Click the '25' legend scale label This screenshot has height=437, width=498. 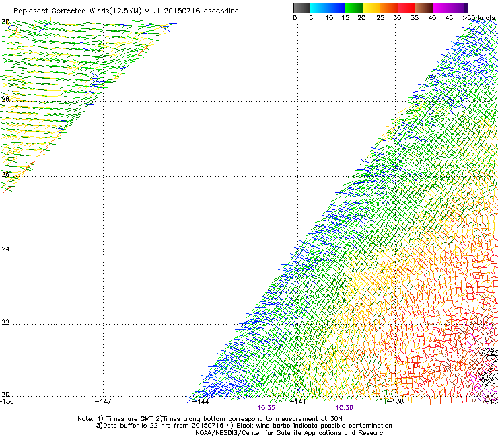380,18
